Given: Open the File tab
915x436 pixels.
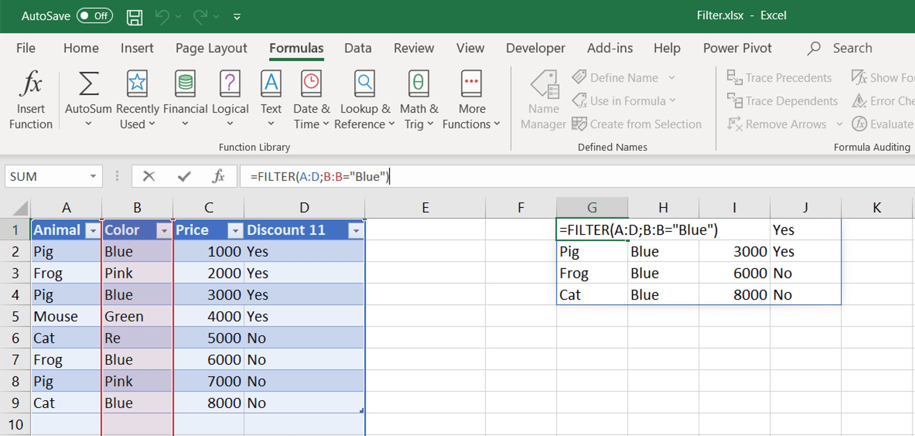Looking at the screenshot, I should [26, 48].
